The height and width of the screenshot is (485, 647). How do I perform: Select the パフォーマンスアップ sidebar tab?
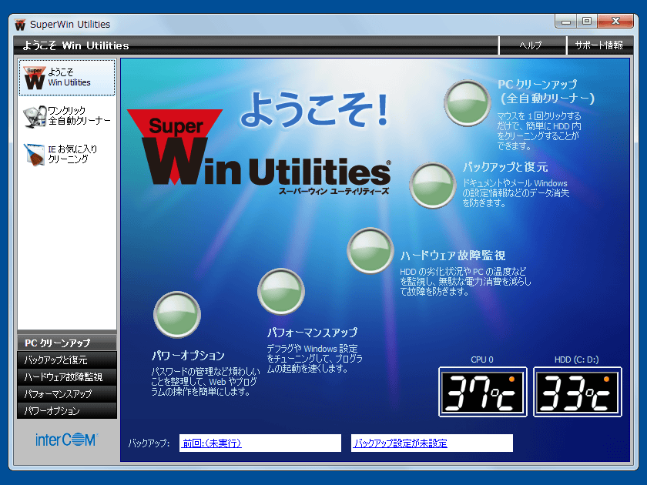67,393
